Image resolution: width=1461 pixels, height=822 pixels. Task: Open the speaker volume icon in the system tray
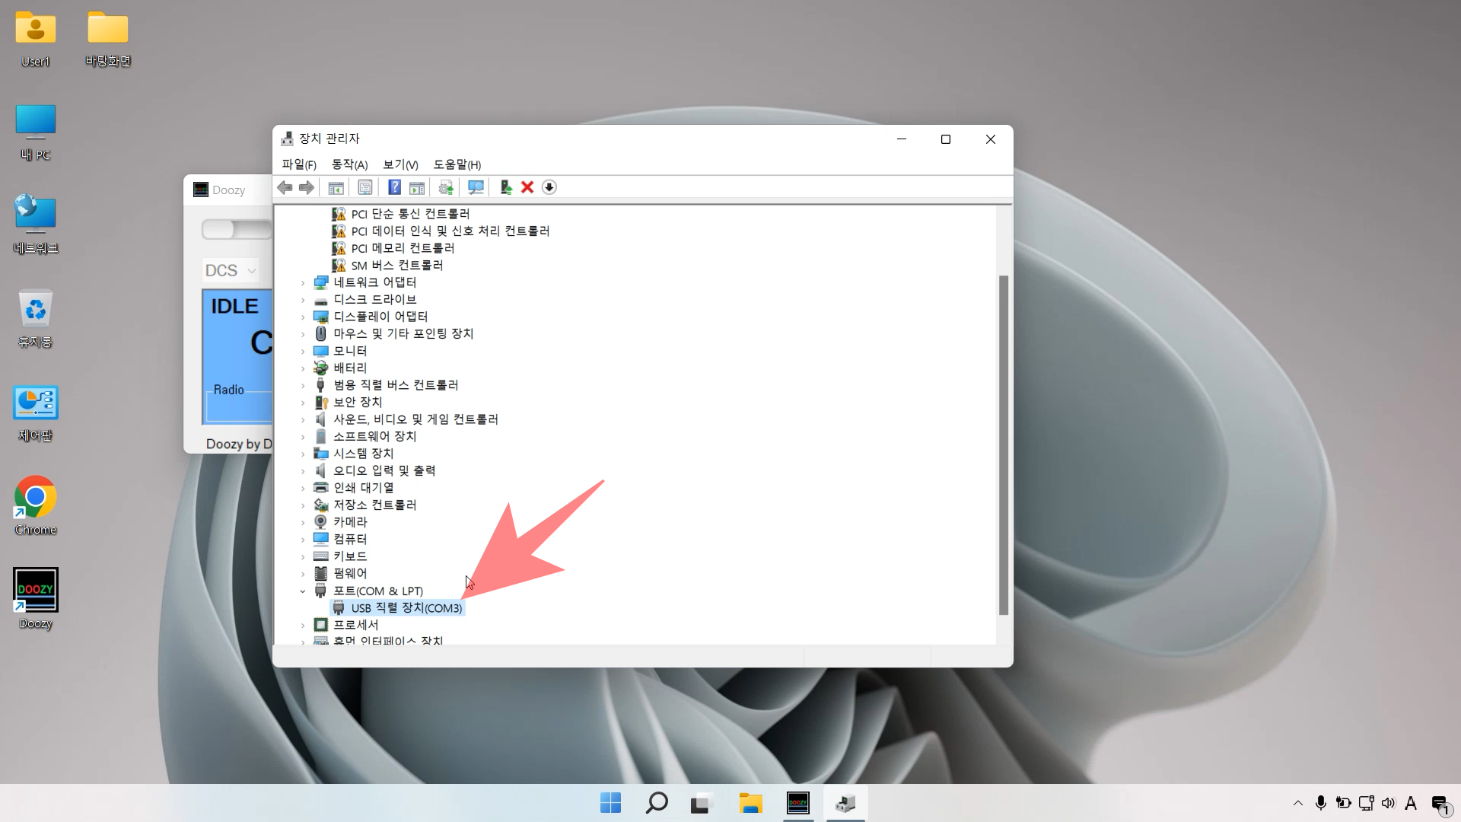pyautogui.click(x=1389, y=803)
